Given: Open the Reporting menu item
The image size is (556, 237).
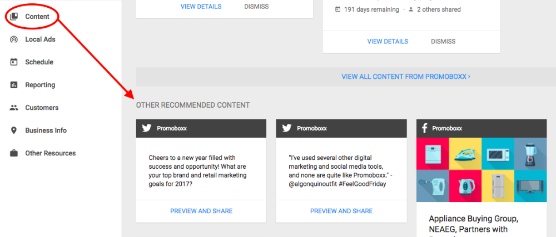Looking at the screenshot, I should [40, 85].
